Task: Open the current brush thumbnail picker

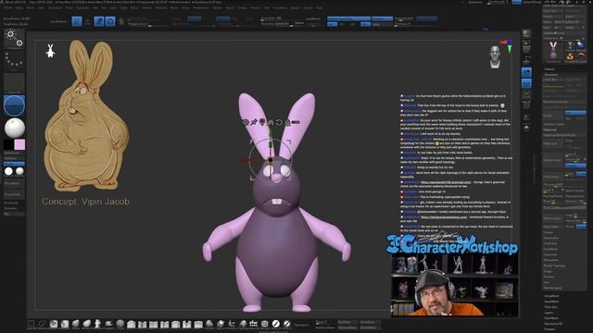Action: (x=14, y=39)
